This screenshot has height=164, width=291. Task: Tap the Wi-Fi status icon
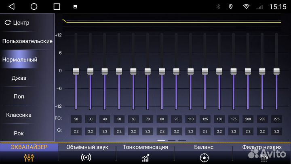246,6
